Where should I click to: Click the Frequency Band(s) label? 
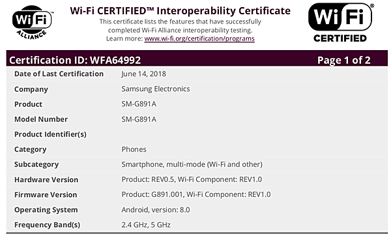click(47, 225)
